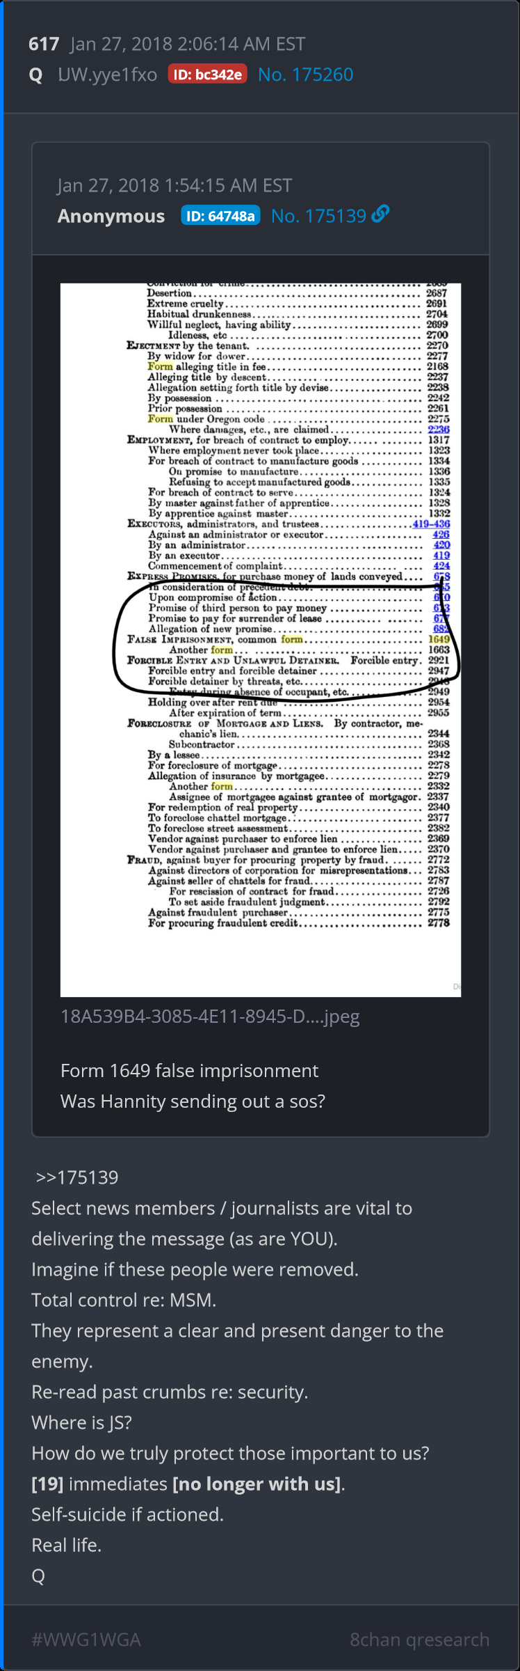Open the scanned index page image

click(261, 640)
